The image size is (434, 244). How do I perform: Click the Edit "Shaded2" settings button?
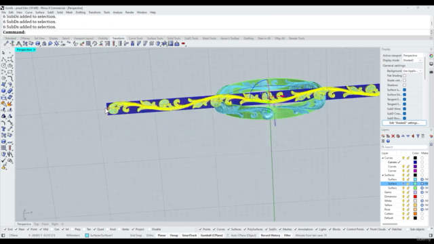pyautogui.click(x=404, y=123)
